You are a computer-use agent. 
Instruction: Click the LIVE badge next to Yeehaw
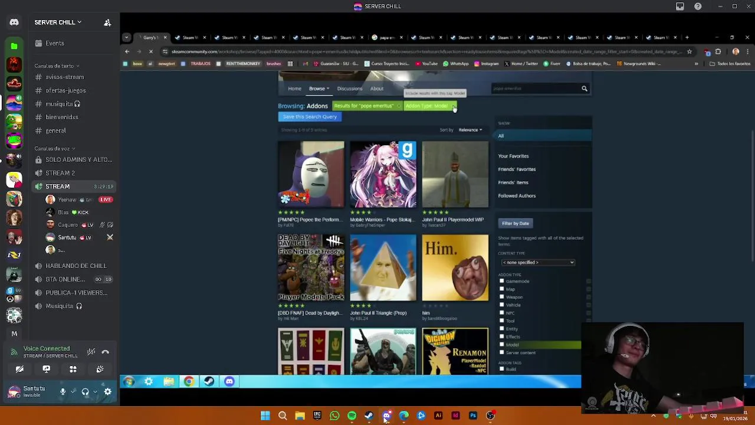(x=106, y=200)
